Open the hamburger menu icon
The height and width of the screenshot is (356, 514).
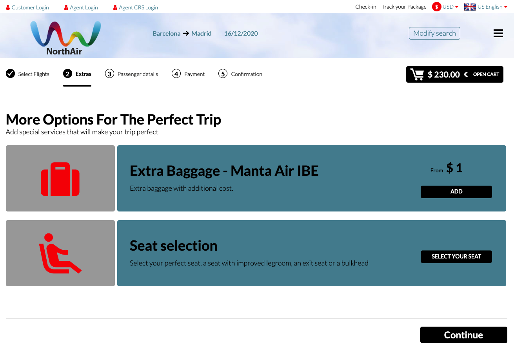(x=498, y=33)
